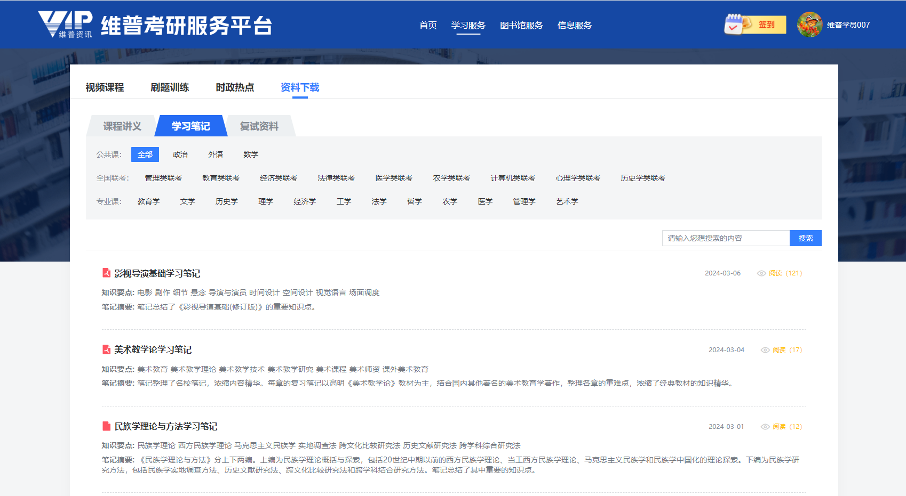Open the 信息服务 navigation menu
This screenshot has height=496, width=906.
click(x=575, y=25)
